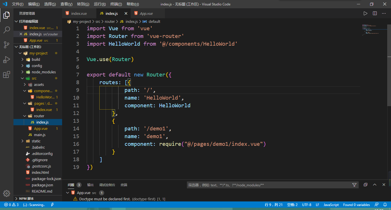Open the Extensions view
Image resolution: width=391 pixels, height=210 pixels.
(7, 74)
